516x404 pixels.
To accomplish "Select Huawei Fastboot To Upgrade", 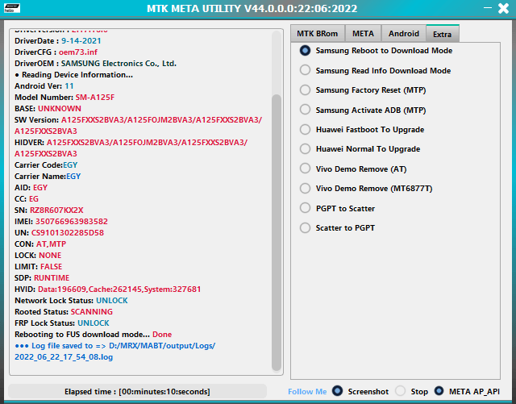I will pyautogui.click(x=362, y=129).
